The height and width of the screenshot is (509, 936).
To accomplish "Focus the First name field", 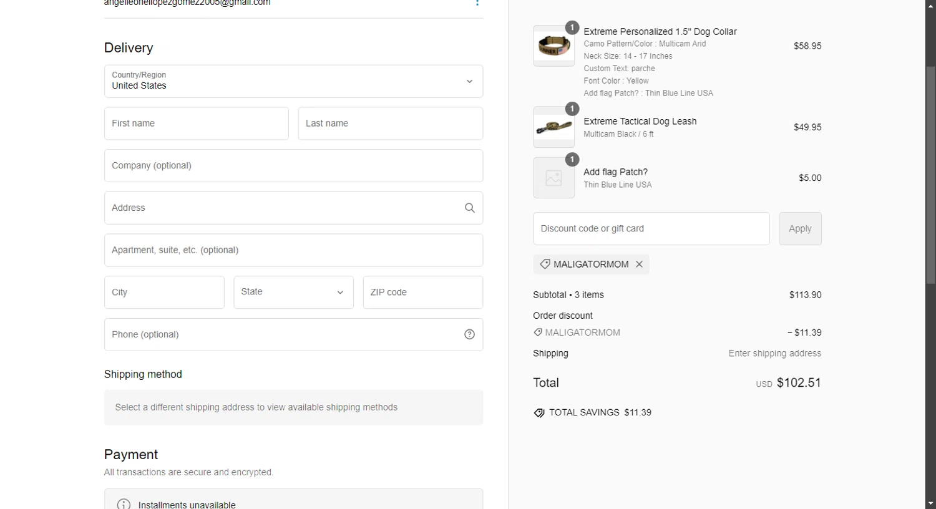I will [196, 124].
